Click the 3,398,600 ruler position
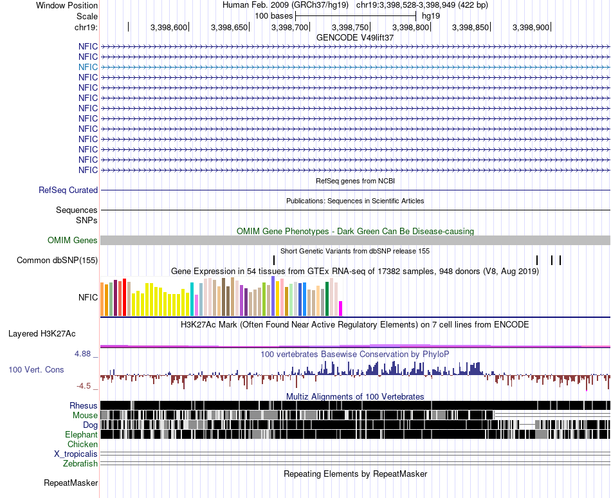Image resolution: width=611 pixels, height=498 pixels. [x=169, y=27]
